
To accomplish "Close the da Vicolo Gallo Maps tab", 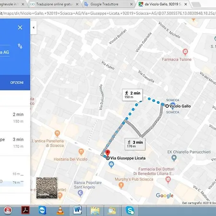I will pyautogui.click(x=186, y=4).
